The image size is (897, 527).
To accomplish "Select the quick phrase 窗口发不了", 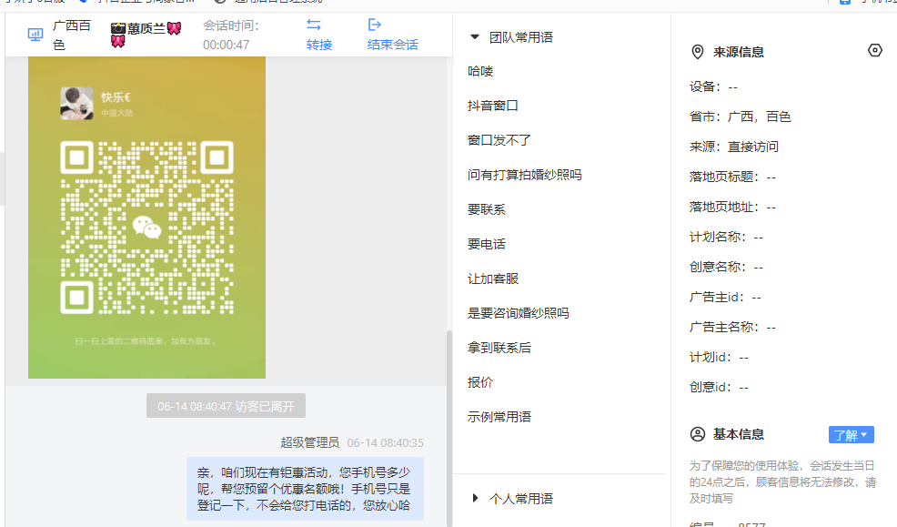I will tap(499, 140).
